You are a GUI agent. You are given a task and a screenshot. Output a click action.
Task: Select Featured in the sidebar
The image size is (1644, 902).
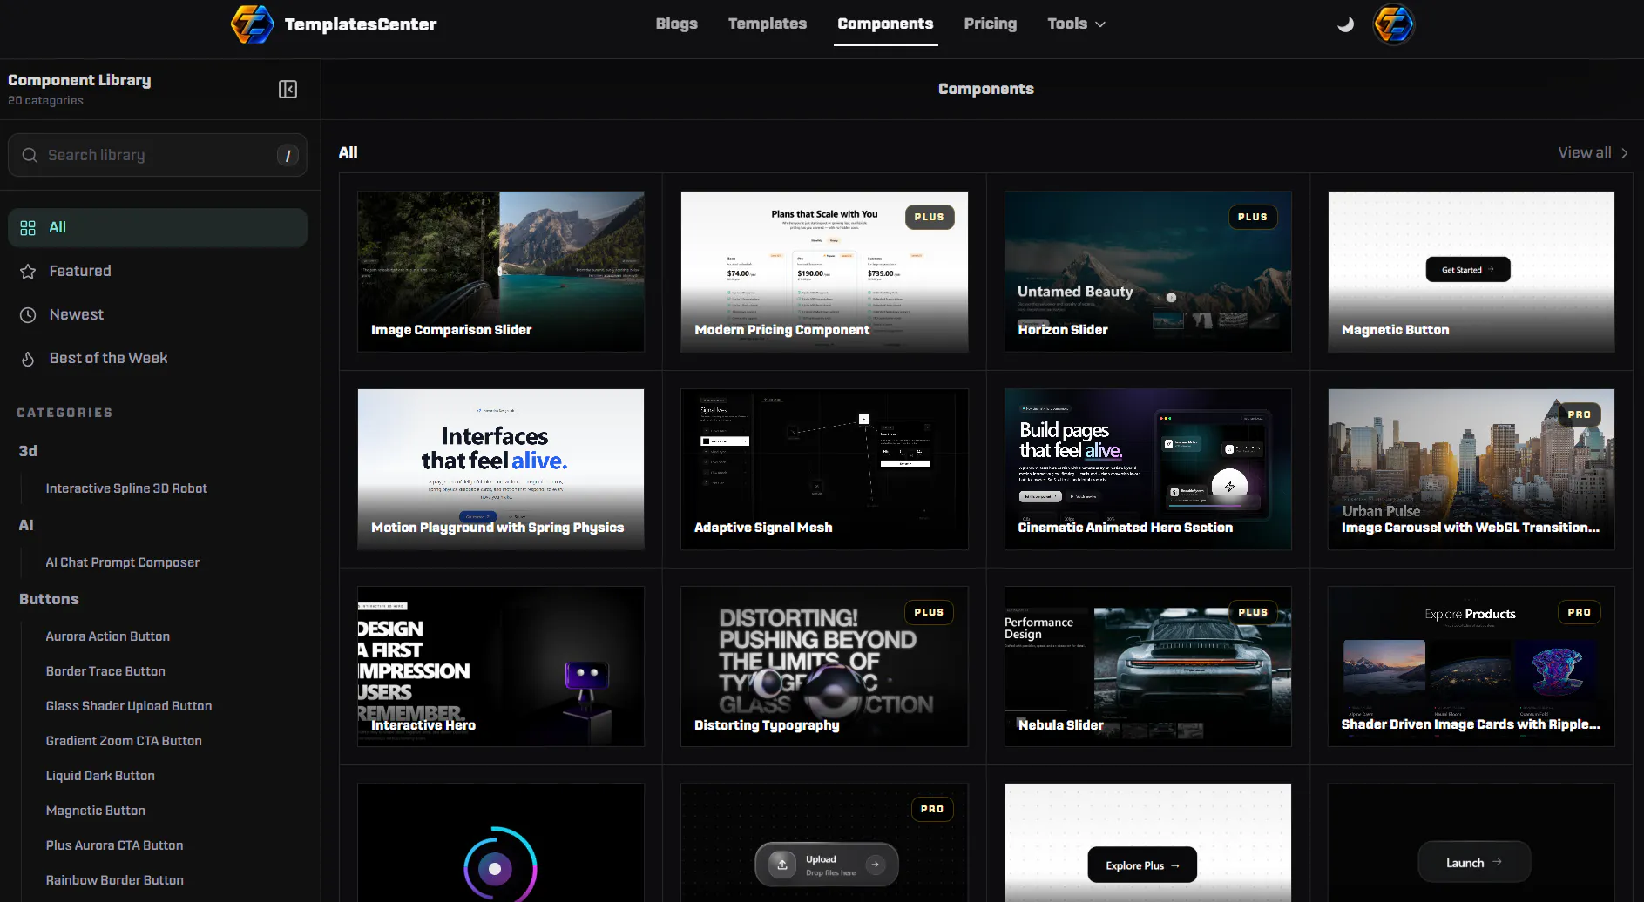pos(158,271)
